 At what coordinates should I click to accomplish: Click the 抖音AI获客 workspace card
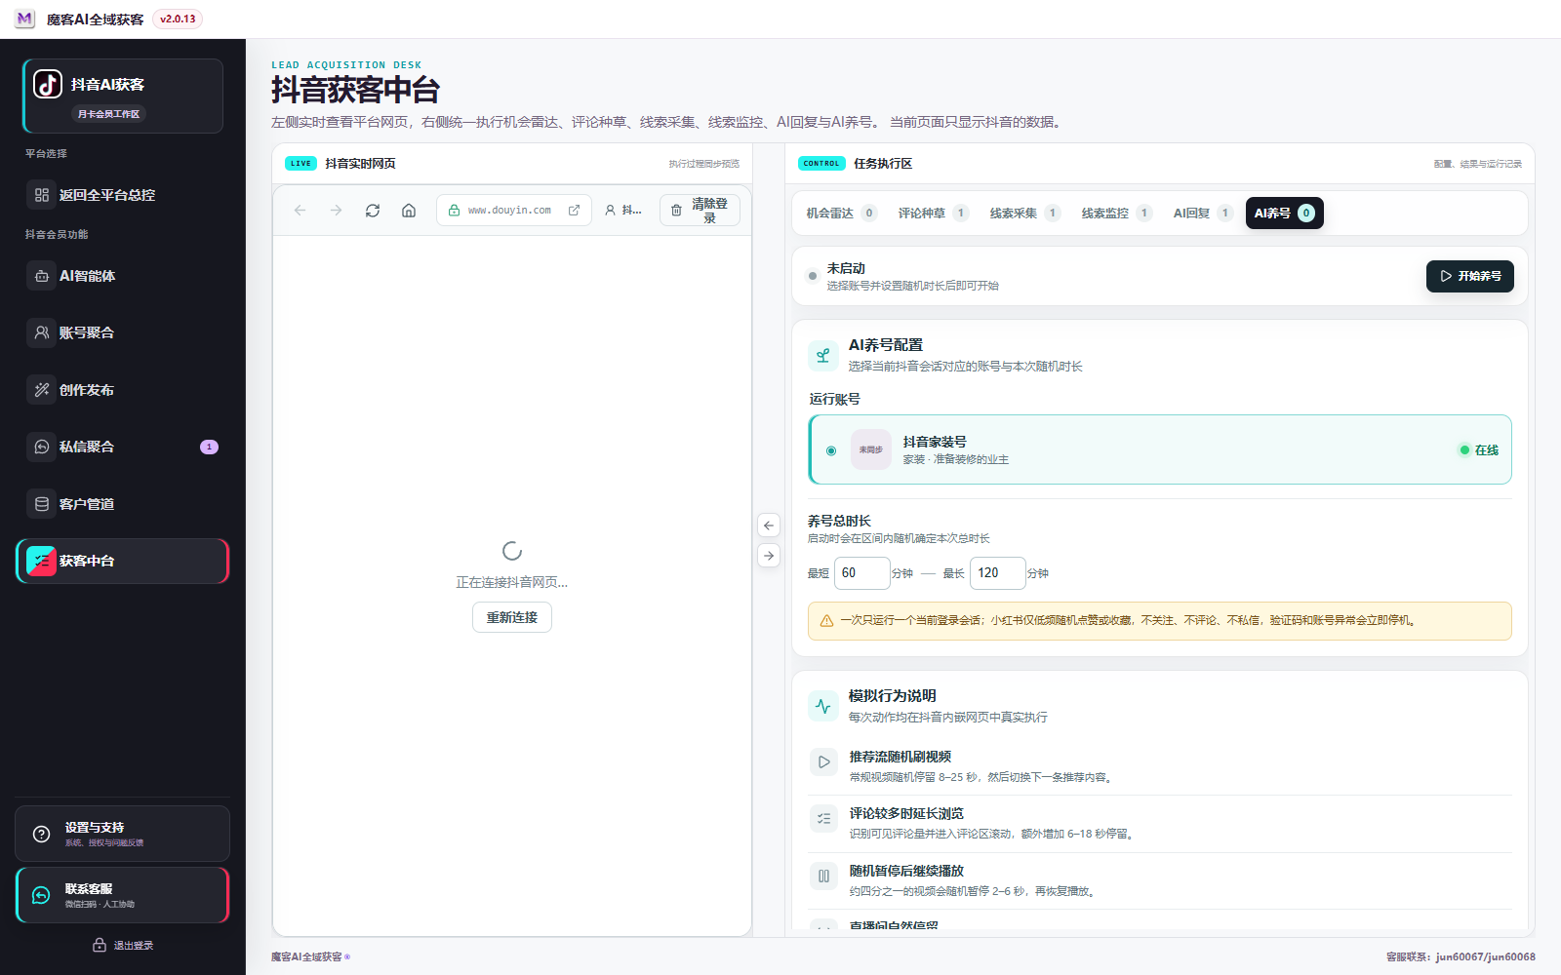click(123, 96)
